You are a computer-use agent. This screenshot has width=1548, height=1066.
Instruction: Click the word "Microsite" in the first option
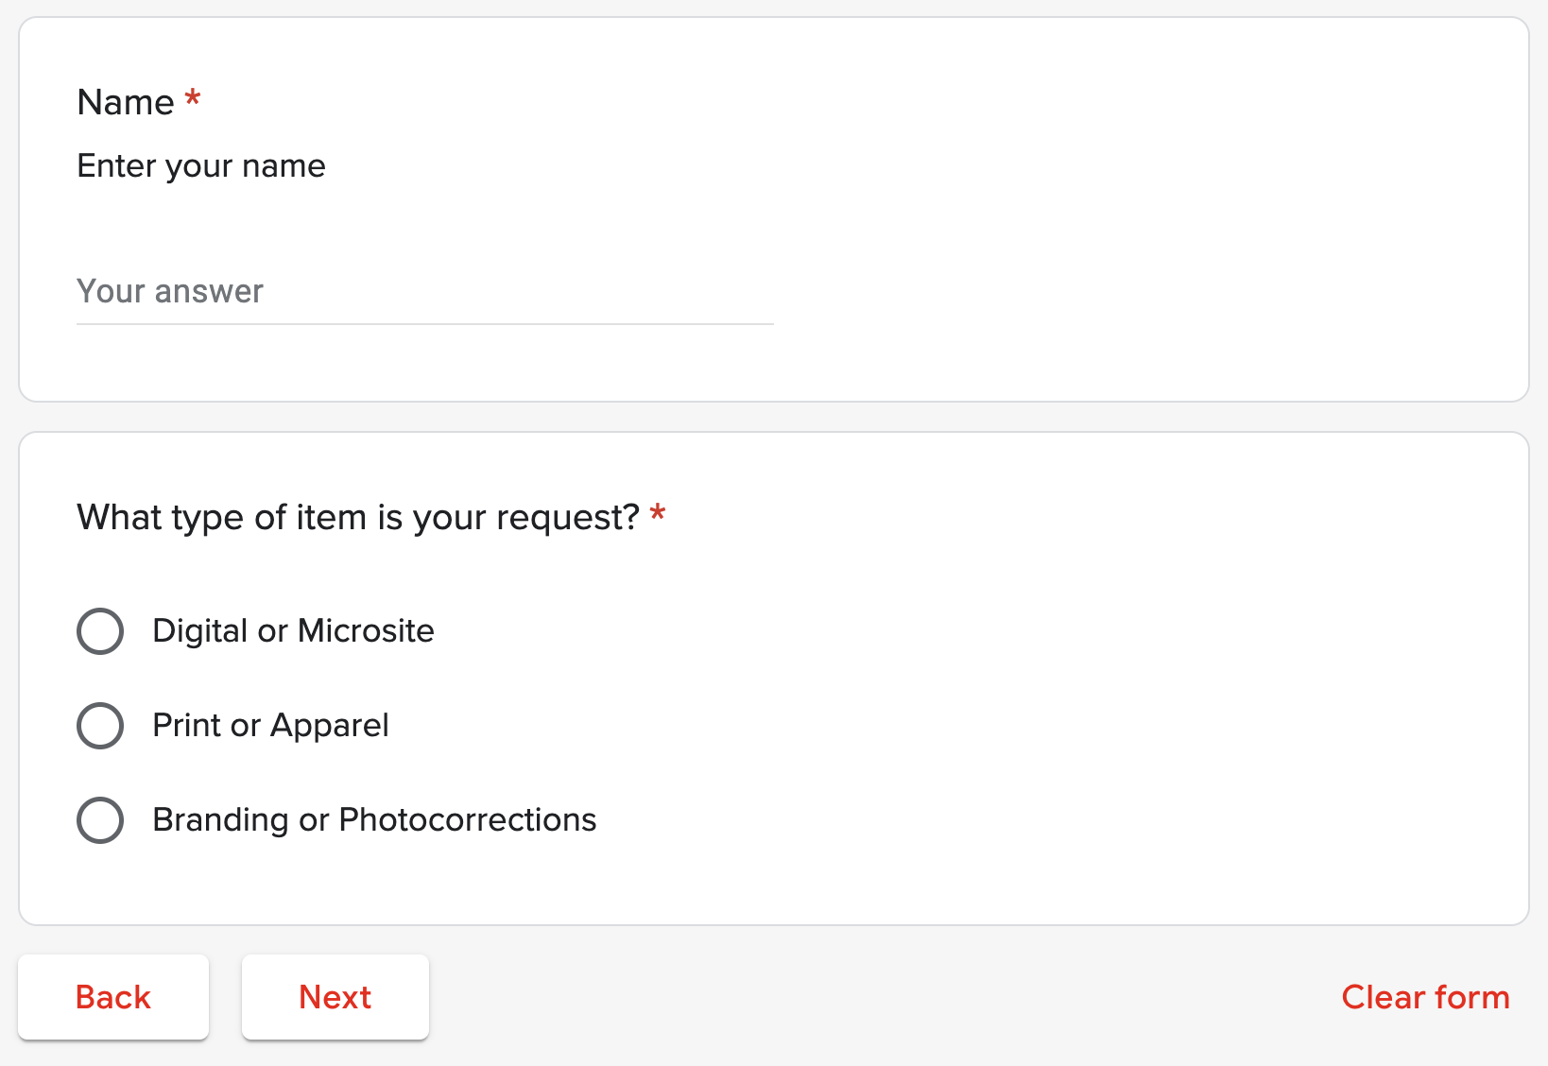pyautogui.click(x=366, y=631)
